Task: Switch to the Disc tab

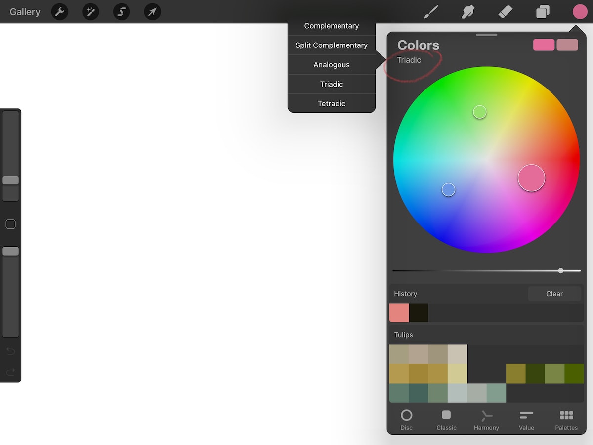Action: pos(406,420)
